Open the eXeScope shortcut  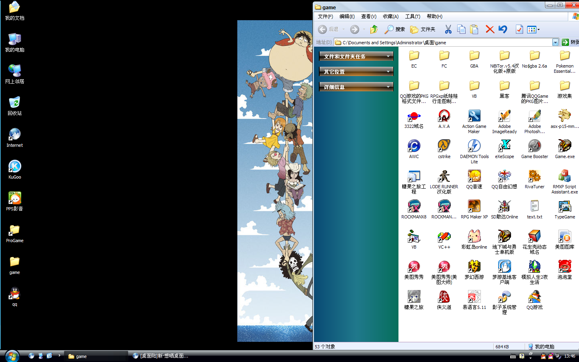click(x=504, y=149)
